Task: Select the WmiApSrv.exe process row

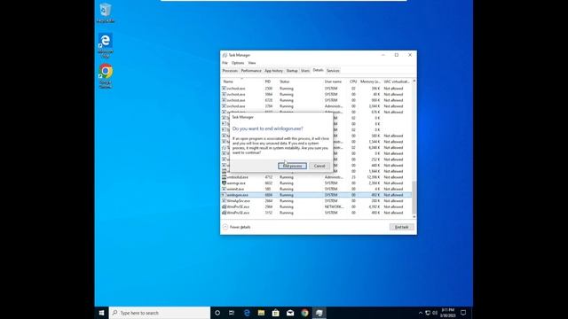Action: (317, 201)
